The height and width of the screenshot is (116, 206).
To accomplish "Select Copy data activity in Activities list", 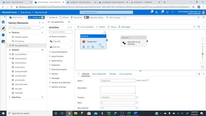I will [x=61, y=41].
